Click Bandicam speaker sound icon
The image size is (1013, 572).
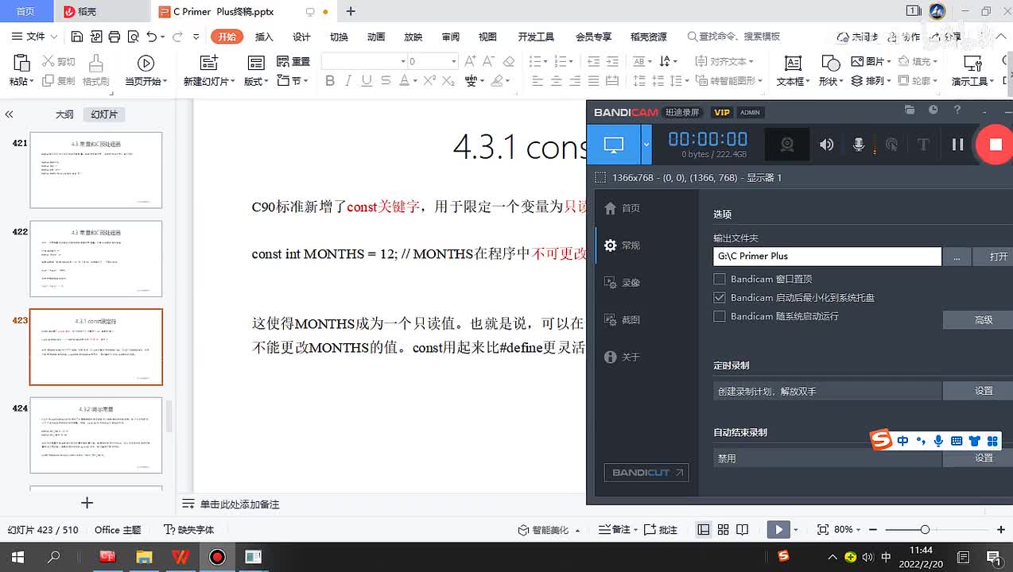tap(827, 144)
